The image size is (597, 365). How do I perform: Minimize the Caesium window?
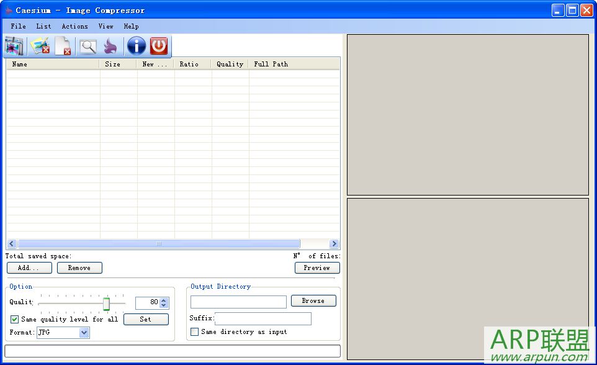[x=558, y=11]
